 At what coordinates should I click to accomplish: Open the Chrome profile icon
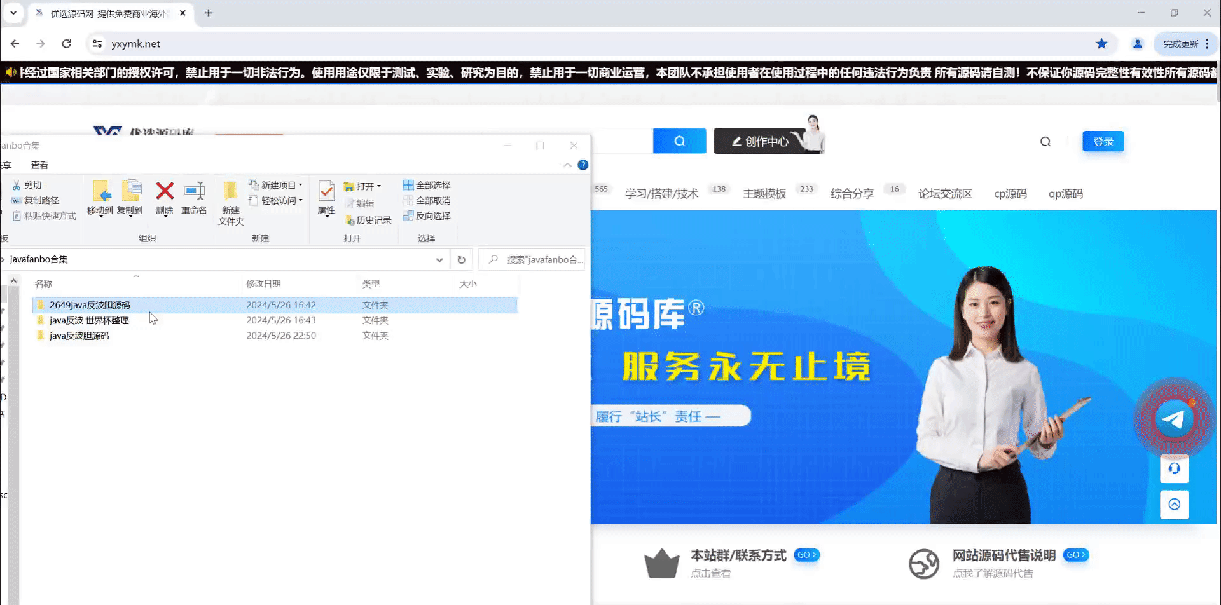click(x=1137, y=44)
